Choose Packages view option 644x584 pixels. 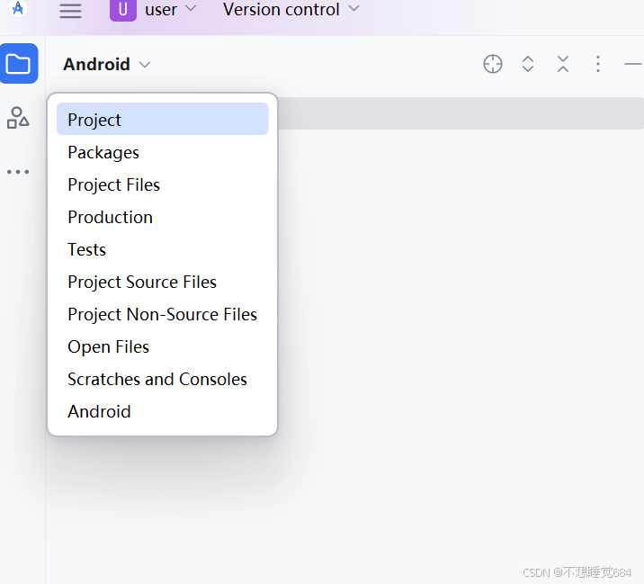click(x=103, y=152)
